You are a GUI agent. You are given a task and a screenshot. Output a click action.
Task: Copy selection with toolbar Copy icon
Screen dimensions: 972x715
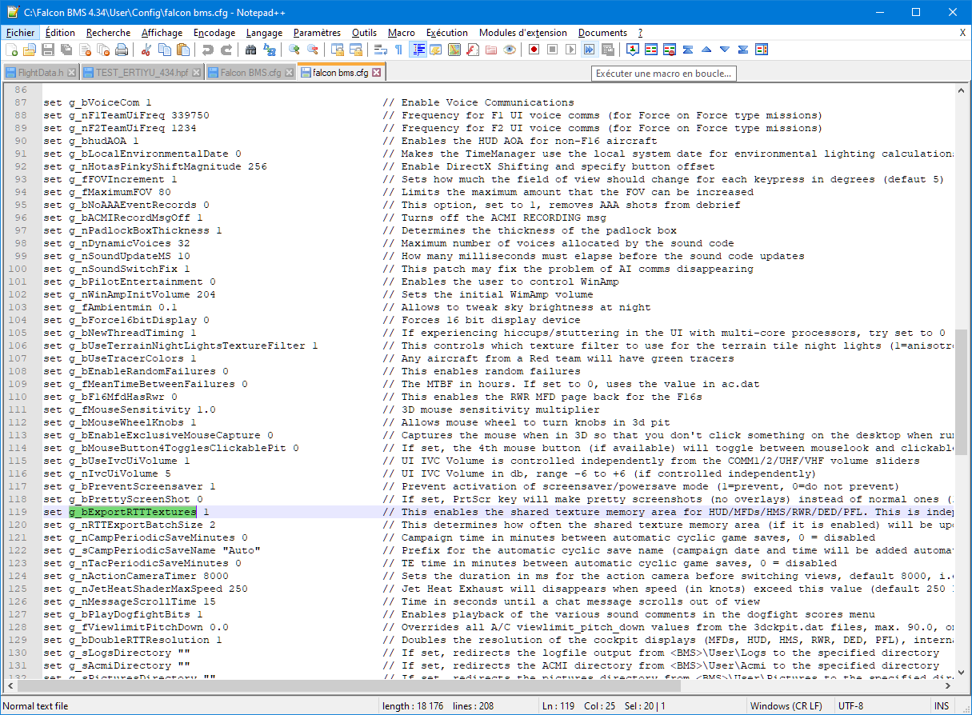pyautogui.click(x=165, y=50)
